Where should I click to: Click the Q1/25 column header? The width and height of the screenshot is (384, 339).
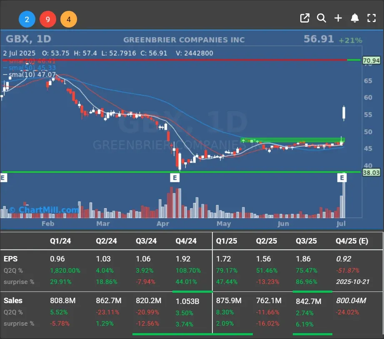[227, 241]
